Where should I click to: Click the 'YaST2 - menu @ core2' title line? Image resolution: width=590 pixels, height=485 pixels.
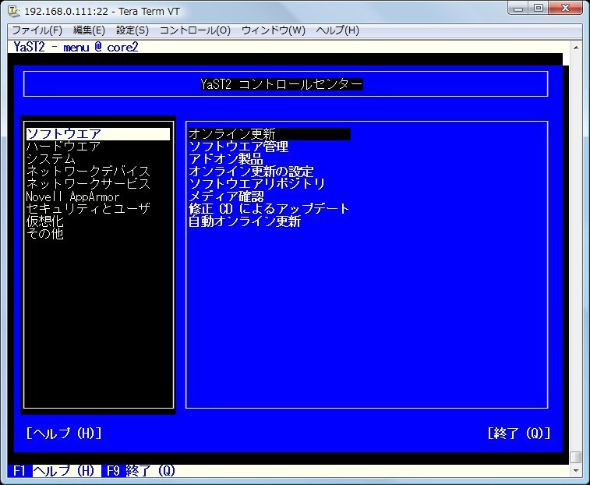click(76, 47)
